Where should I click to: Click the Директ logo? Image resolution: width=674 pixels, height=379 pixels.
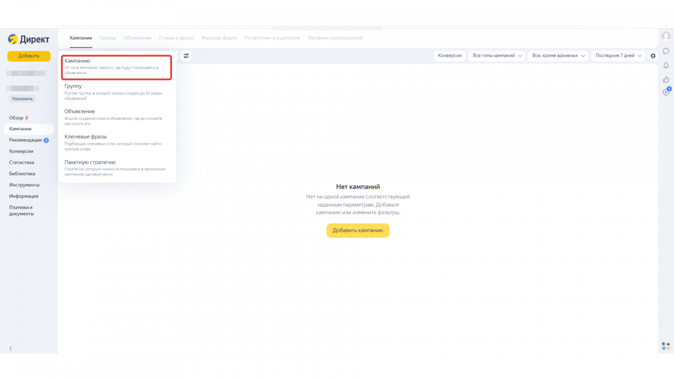pos(29,39)
